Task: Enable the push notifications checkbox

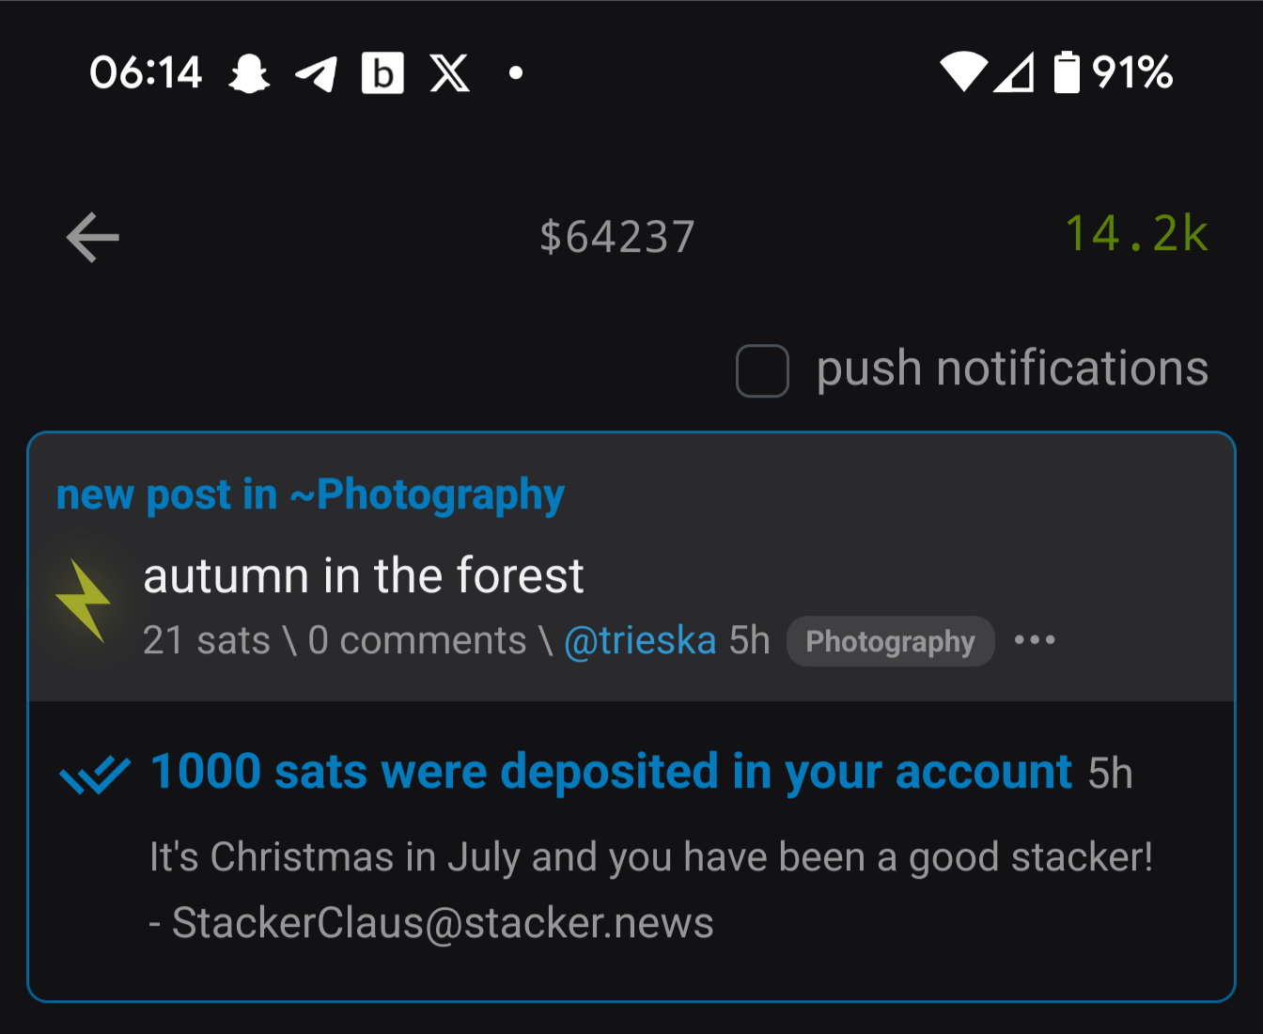Action: 762,370
